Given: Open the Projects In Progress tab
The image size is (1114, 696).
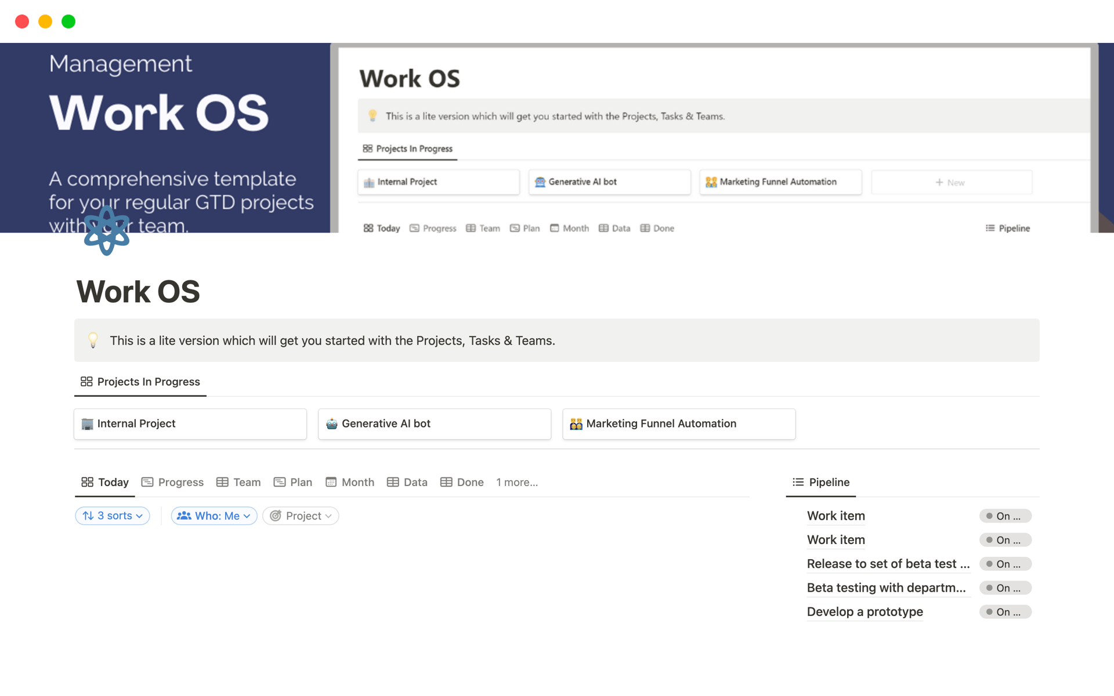Looking at the screenshot, I should tap(140, 382).
